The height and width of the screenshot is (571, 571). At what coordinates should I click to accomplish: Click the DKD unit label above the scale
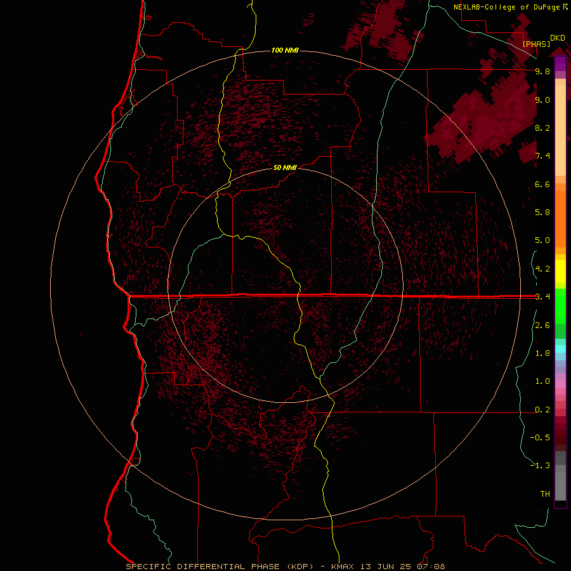coord(558,38)
